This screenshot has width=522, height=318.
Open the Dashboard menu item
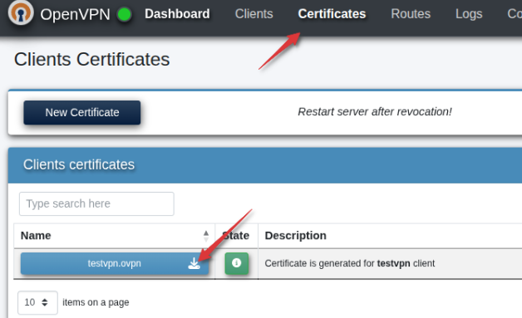(x=177, y=14)
